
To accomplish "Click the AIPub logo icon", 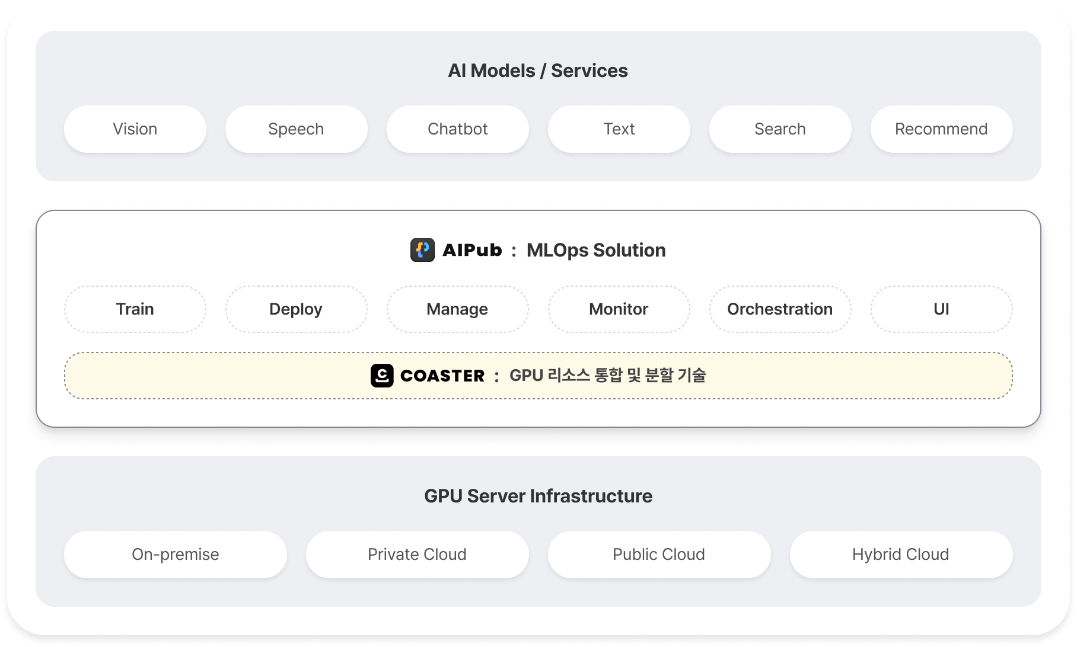I will pos(422,250).
